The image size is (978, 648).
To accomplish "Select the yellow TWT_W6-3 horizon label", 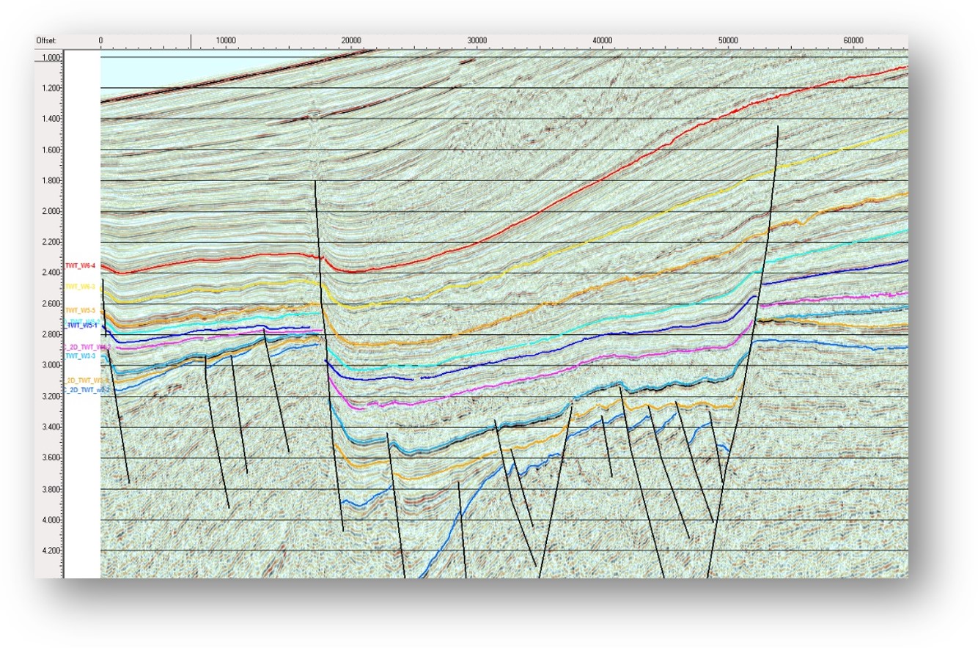I will (81, 287).
